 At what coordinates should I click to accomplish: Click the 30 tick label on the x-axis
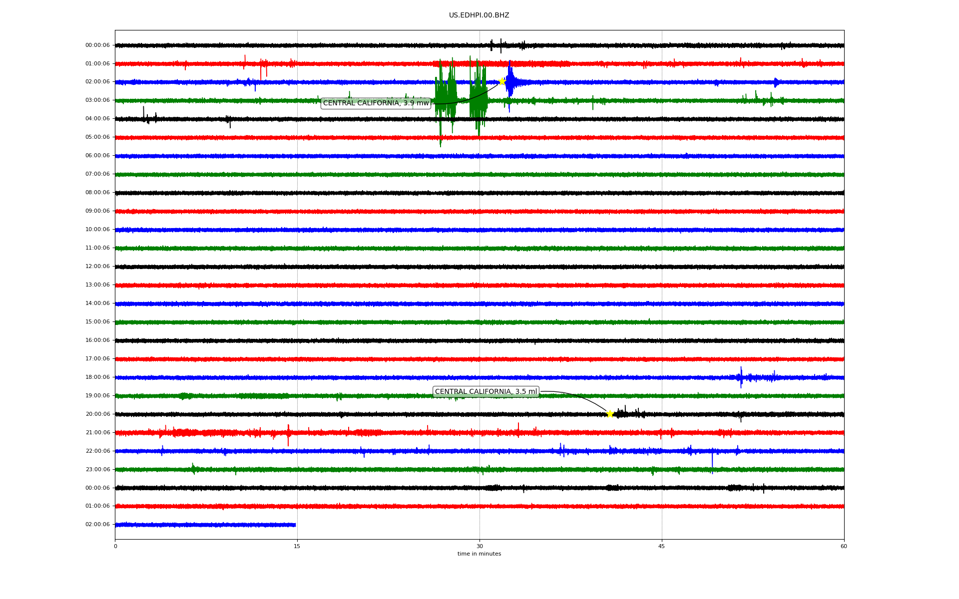[x=479, y=546]
